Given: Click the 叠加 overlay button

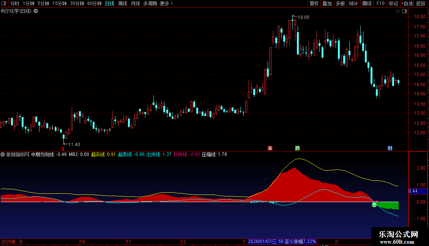Looking at the screenshot, I should coord(327,3).
